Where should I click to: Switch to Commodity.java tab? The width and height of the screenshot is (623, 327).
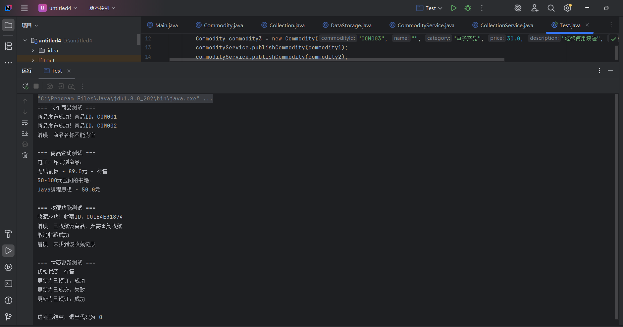[219, 25]
